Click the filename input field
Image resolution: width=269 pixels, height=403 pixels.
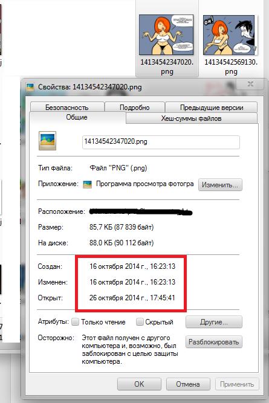(x=161, y=142)
